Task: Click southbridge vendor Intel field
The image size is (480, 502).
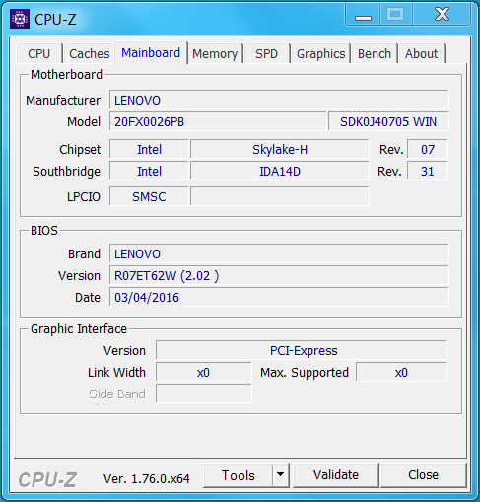Action: coord(149,172)
